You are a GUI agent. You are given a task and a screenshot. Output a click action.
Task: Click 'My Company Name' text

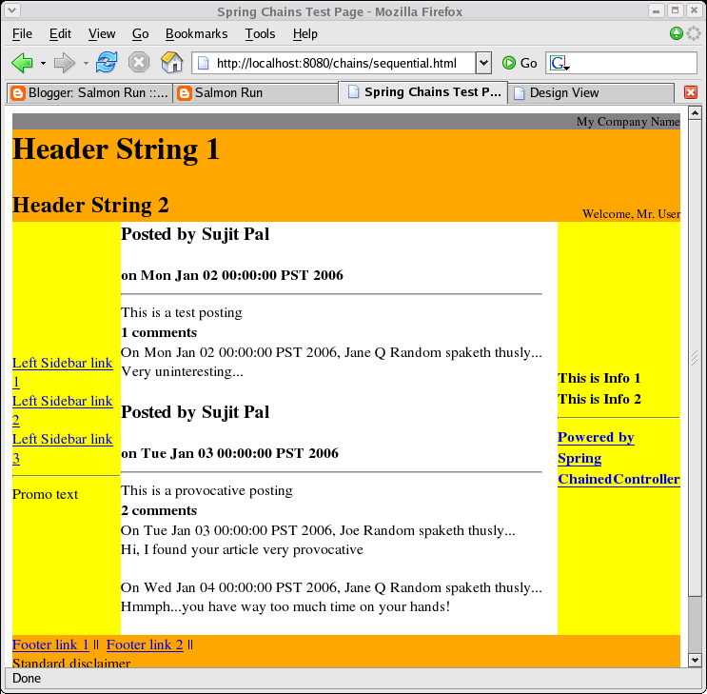tap(628, 122)
